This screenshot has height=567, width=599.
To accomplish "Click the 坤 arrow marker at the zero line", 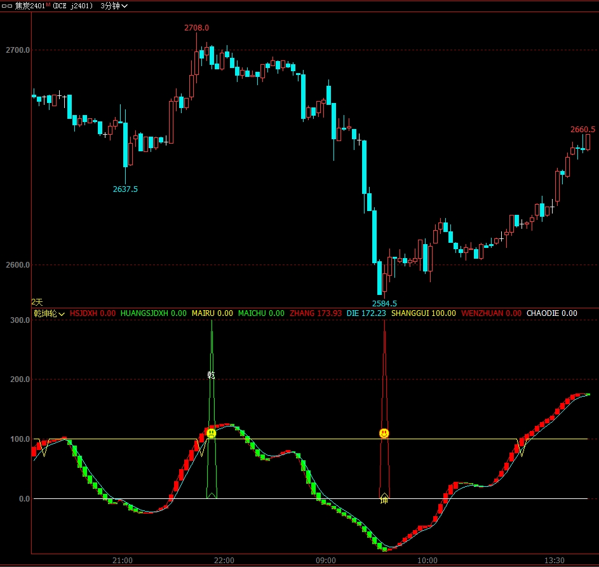I will point(384,499).
